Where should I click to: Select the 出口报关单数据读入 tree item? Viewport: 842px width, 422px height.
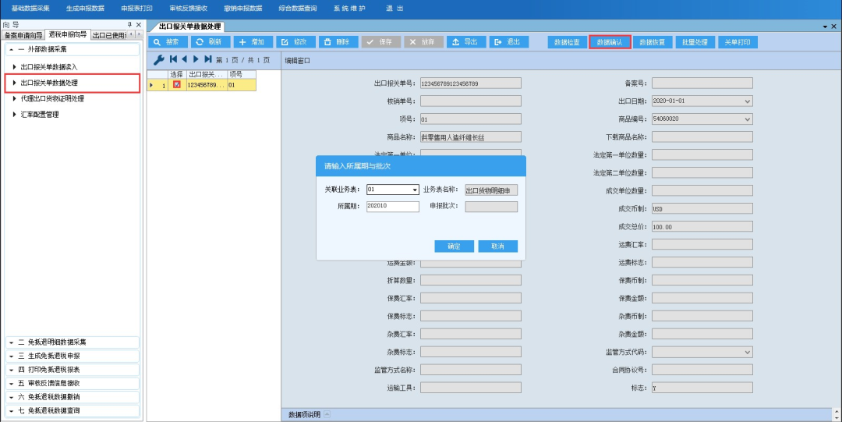pyautogui.click(x=49, y=67)
